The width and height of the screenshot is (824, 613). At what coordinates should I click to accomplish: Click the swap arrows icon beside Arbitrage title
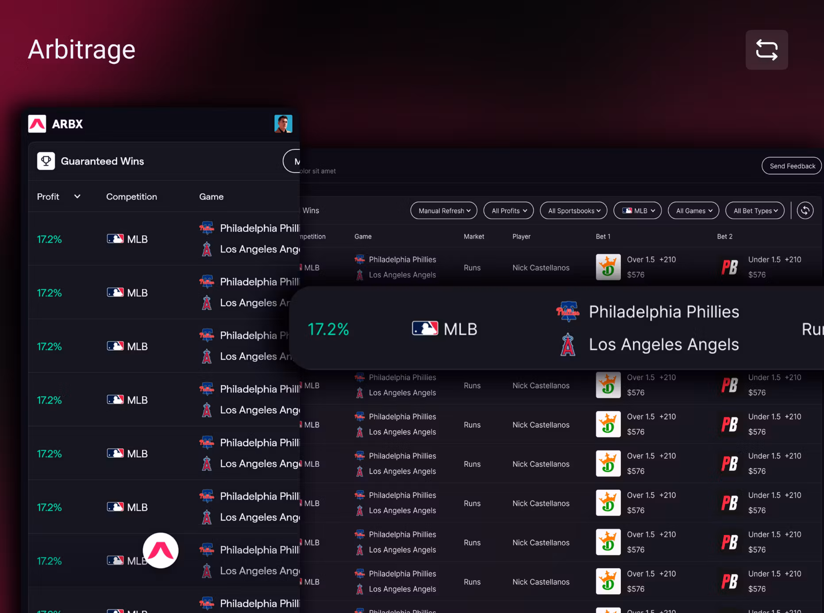pyautogui.click(x=766, y=50)
